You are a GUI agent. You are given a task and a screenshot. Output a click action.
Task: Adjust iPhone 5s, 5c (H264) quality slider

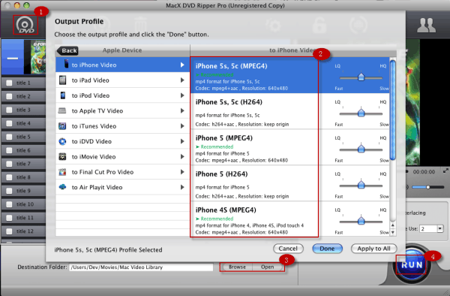point(361,113)
